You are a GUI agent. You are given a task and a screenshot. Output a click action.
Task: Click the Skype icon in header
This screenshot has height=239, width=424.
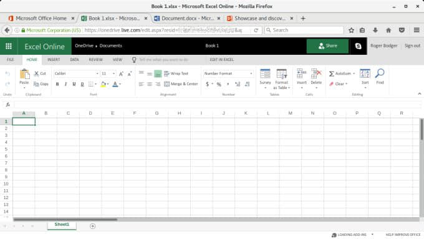[358, 46]
